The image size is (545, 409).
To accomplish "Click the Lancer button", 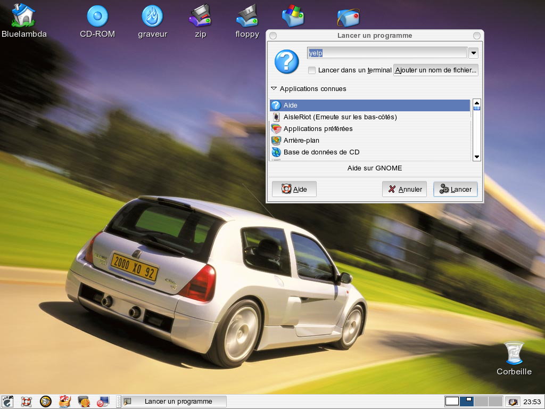I will click(x=456, y=189).
